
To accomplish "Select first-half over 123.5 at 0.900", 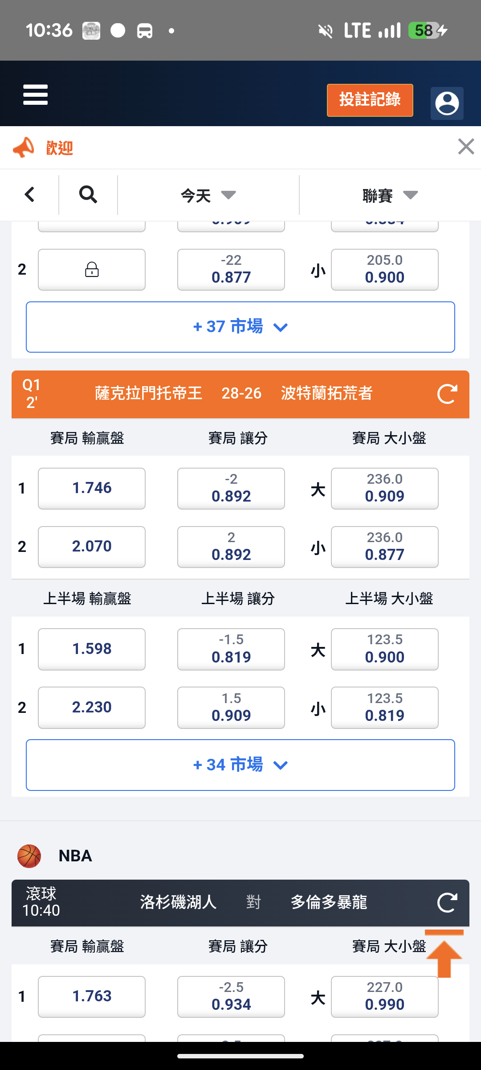I will 384,649.
